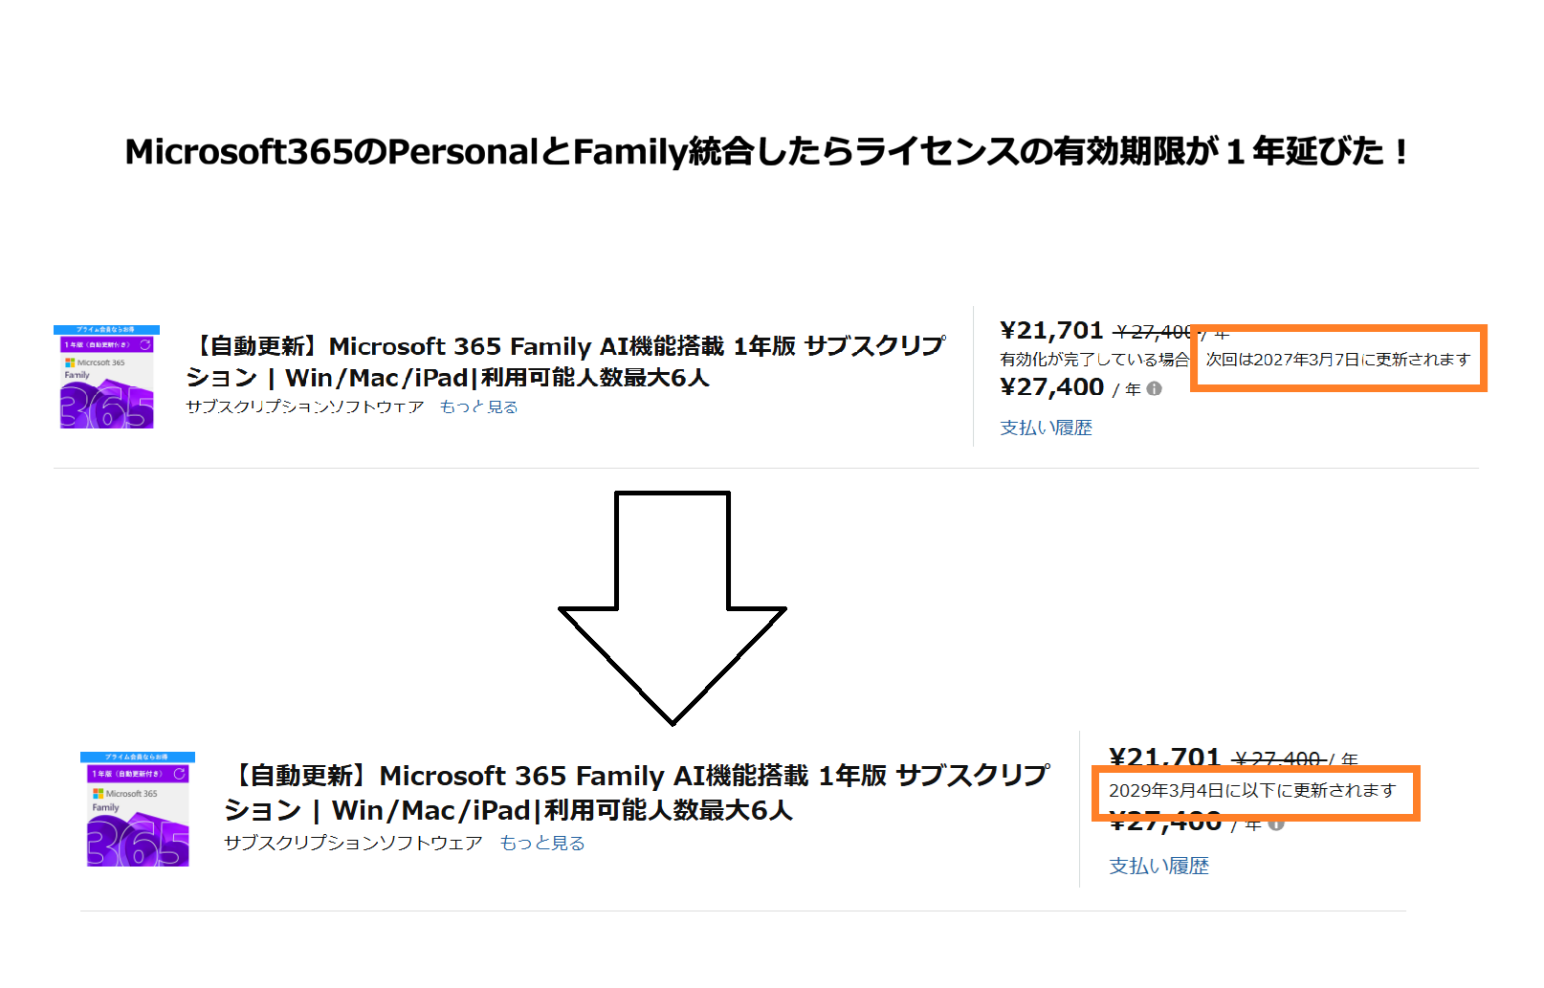
Task: Click the 2029年3月4日 renewal notice box
Action: (1256, 792)
